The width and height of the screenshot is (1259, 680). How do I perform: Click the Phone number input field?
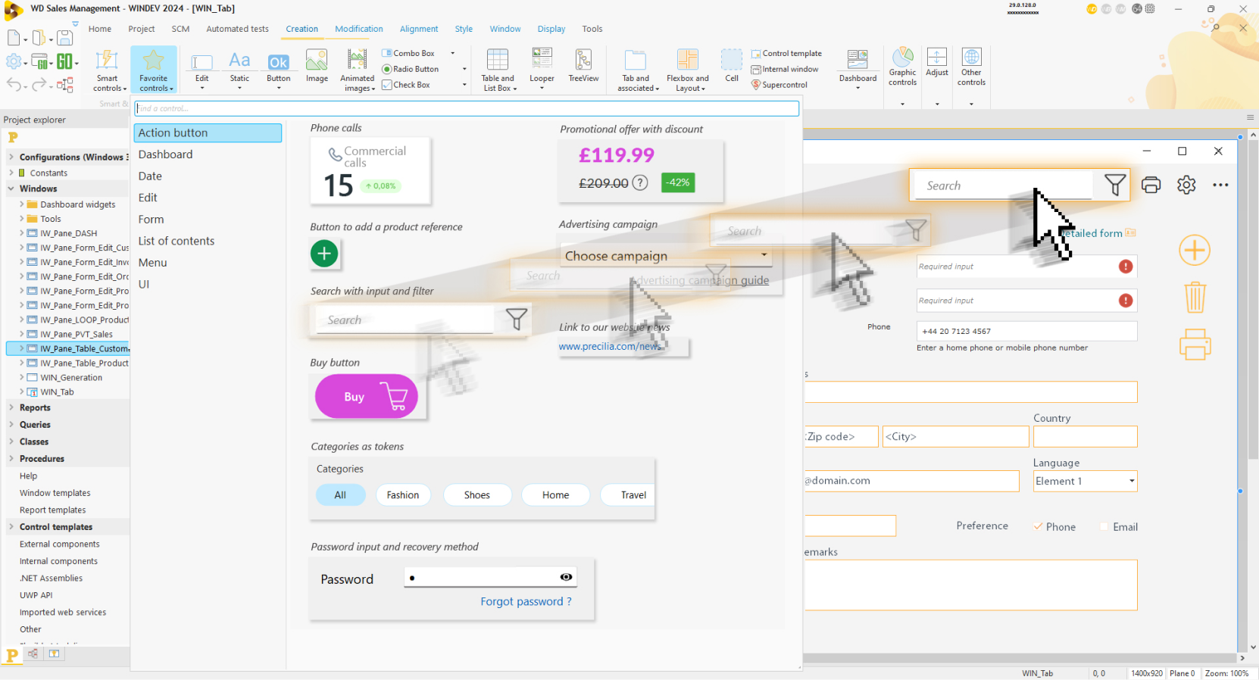(1026, 331)
